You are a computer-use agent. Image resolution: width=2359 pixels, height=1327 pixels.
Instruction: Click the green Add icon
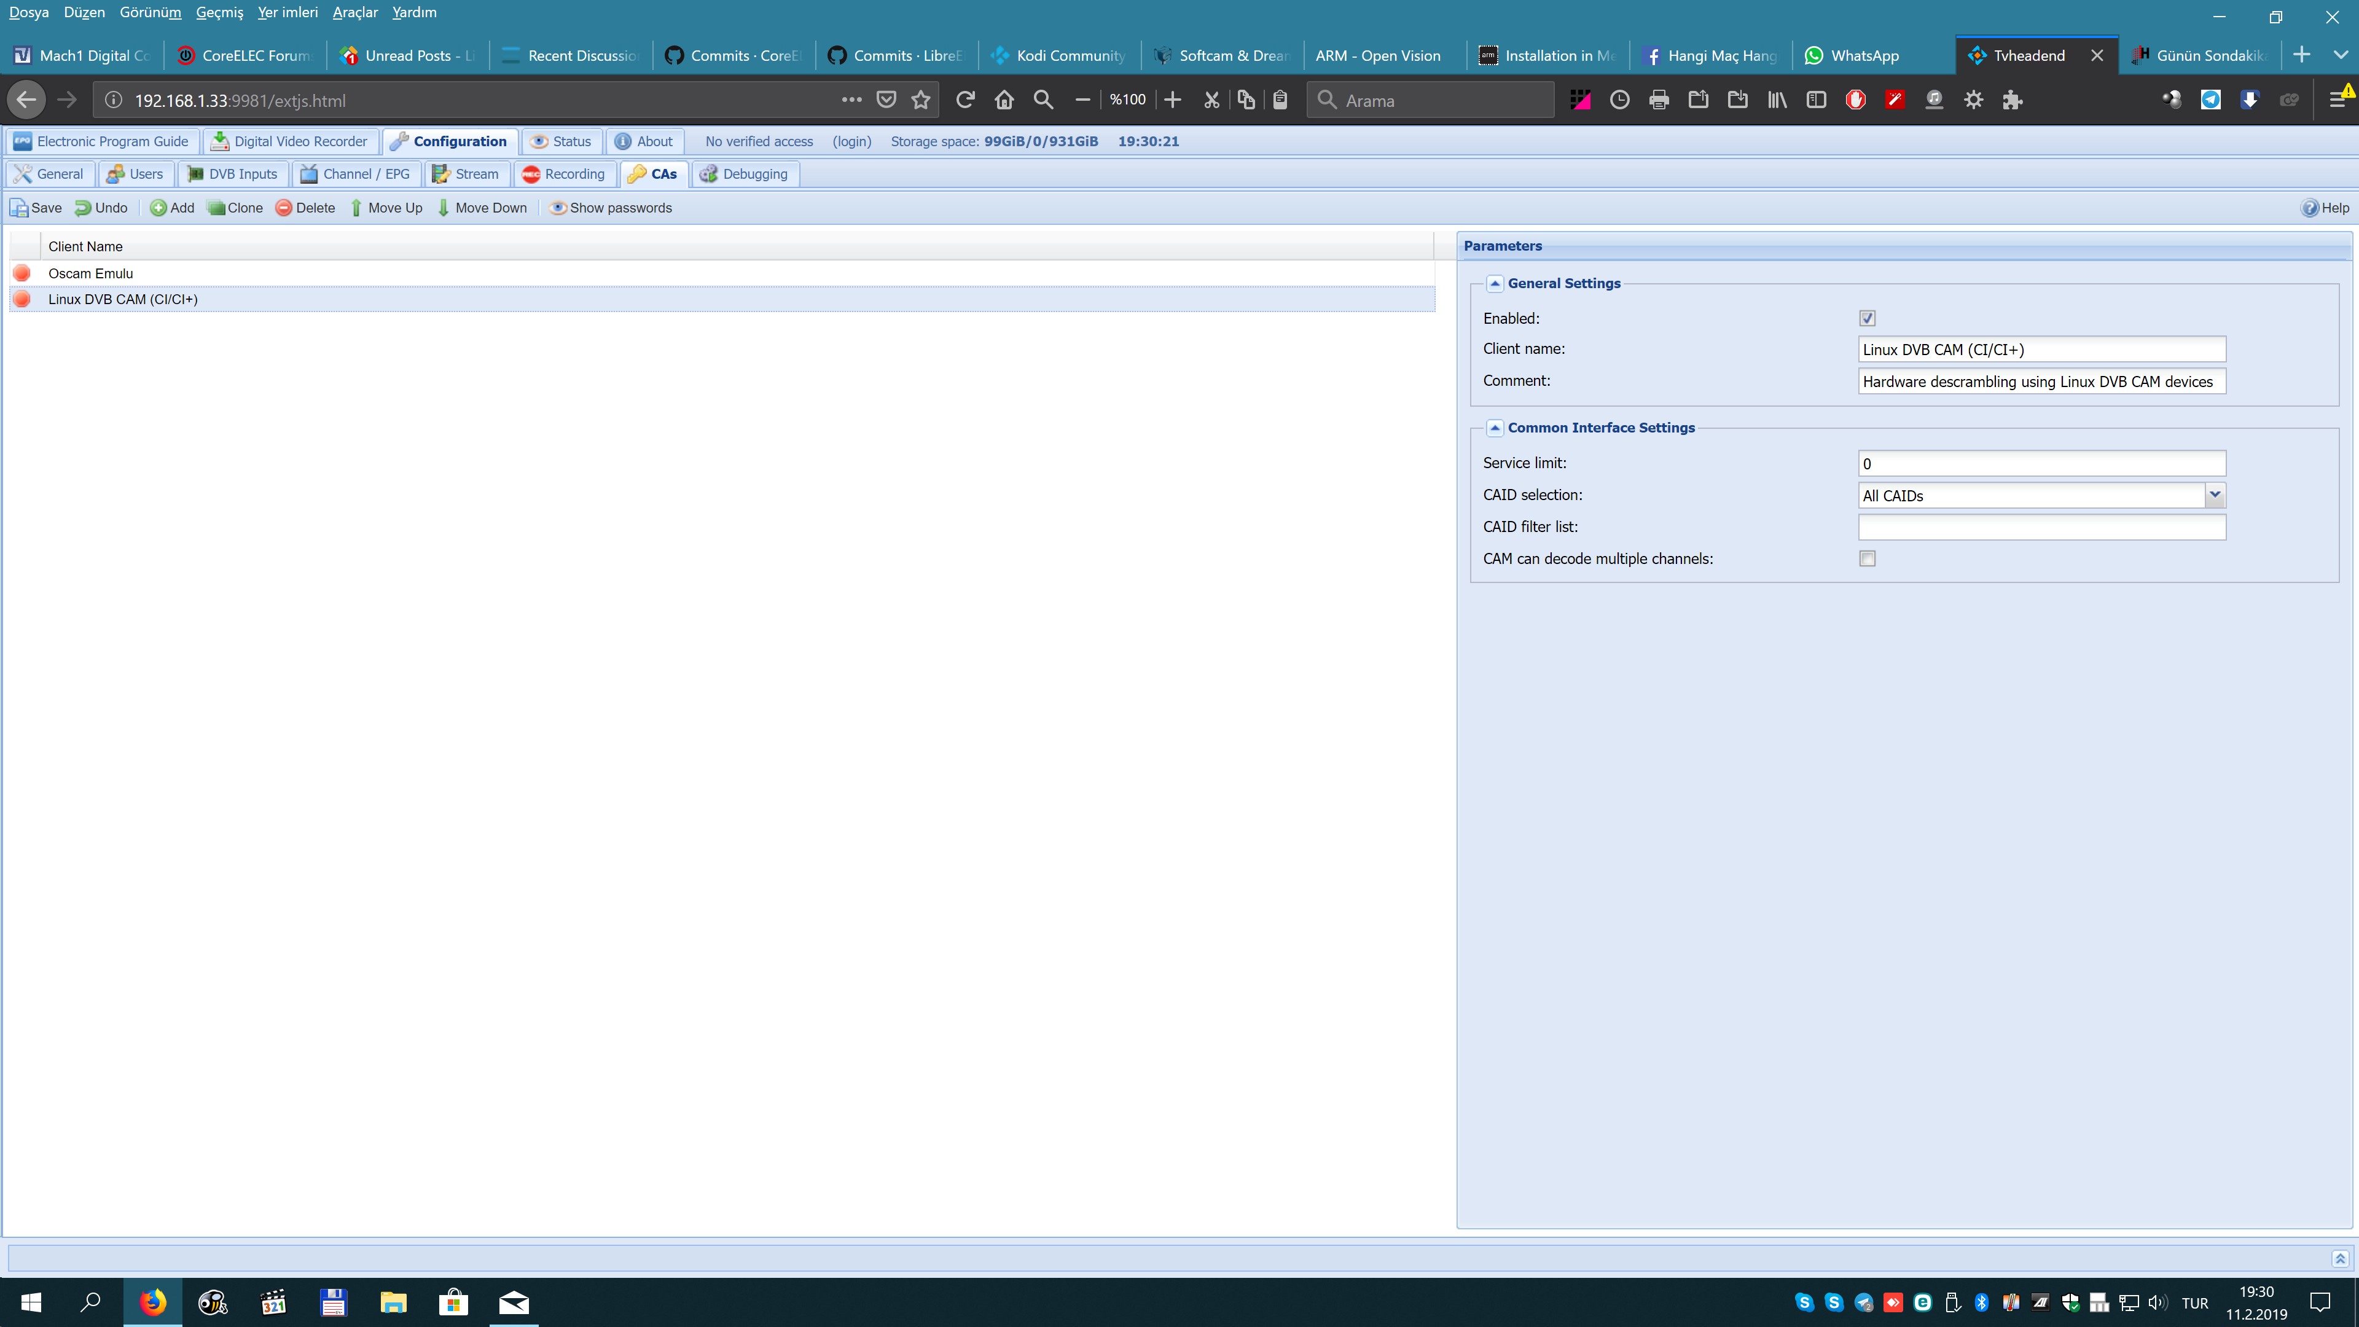pos(158,208)
